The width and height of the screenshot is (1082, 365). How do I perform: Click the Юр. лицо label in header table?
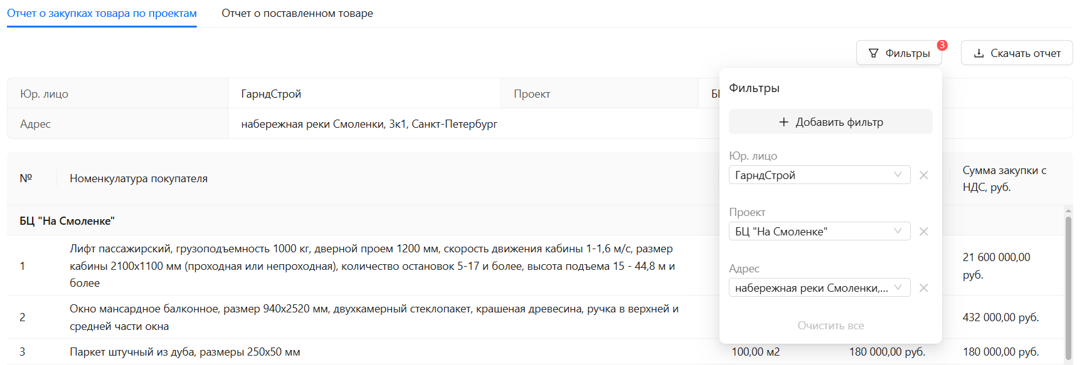coord(44,94)
